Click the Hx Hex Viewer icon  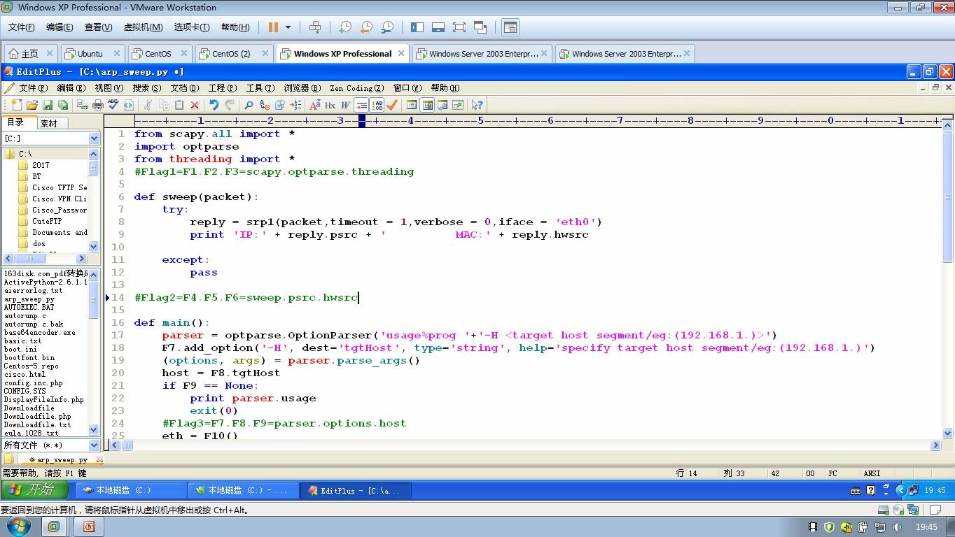(330, 105)
